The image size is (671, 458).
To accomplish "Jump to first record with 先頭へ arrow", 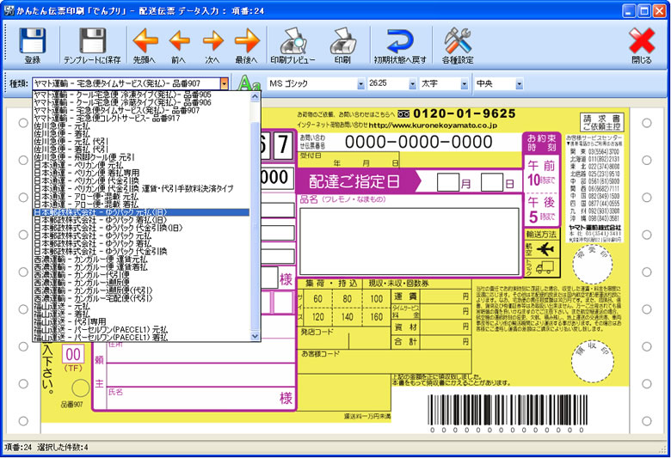I will 145,41.
